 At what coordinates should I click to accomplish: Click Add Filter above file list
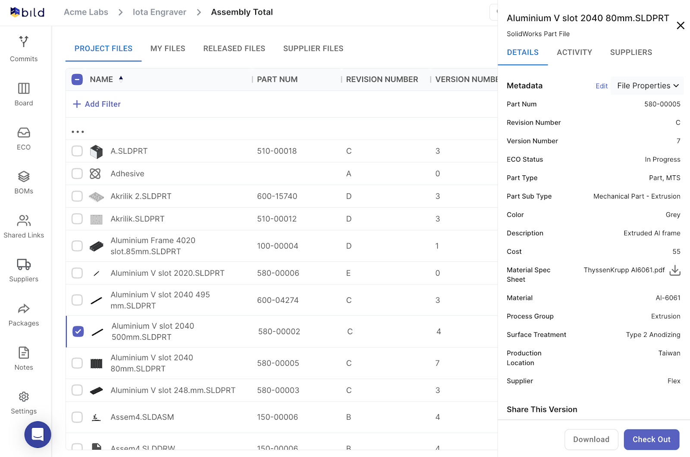pos(97,104)
